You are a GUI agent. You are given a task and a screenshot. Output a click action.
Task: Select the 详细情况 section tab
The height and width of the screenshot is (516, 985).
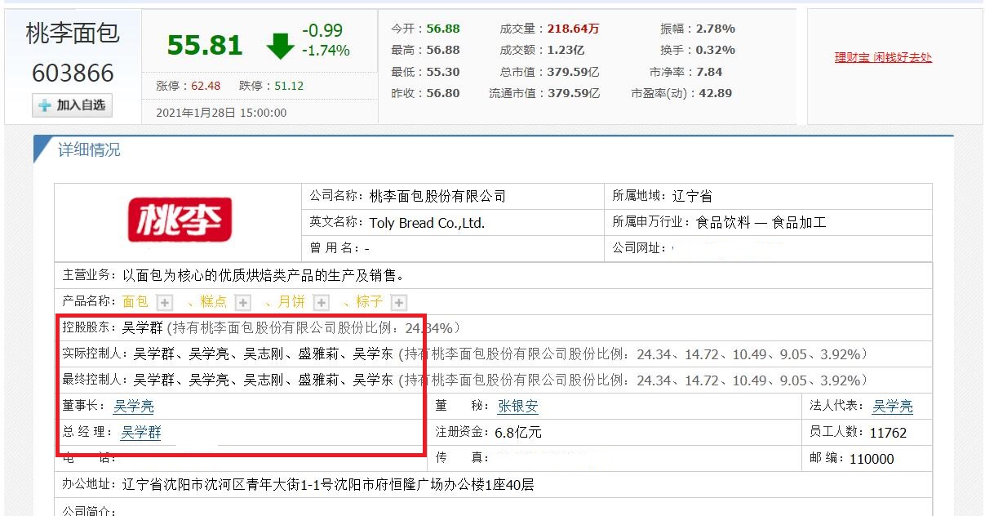pos(89,150)
